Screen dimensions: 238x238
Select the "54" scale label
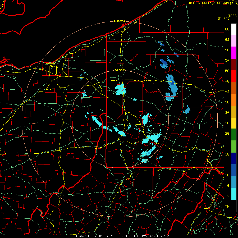point(227,60)
